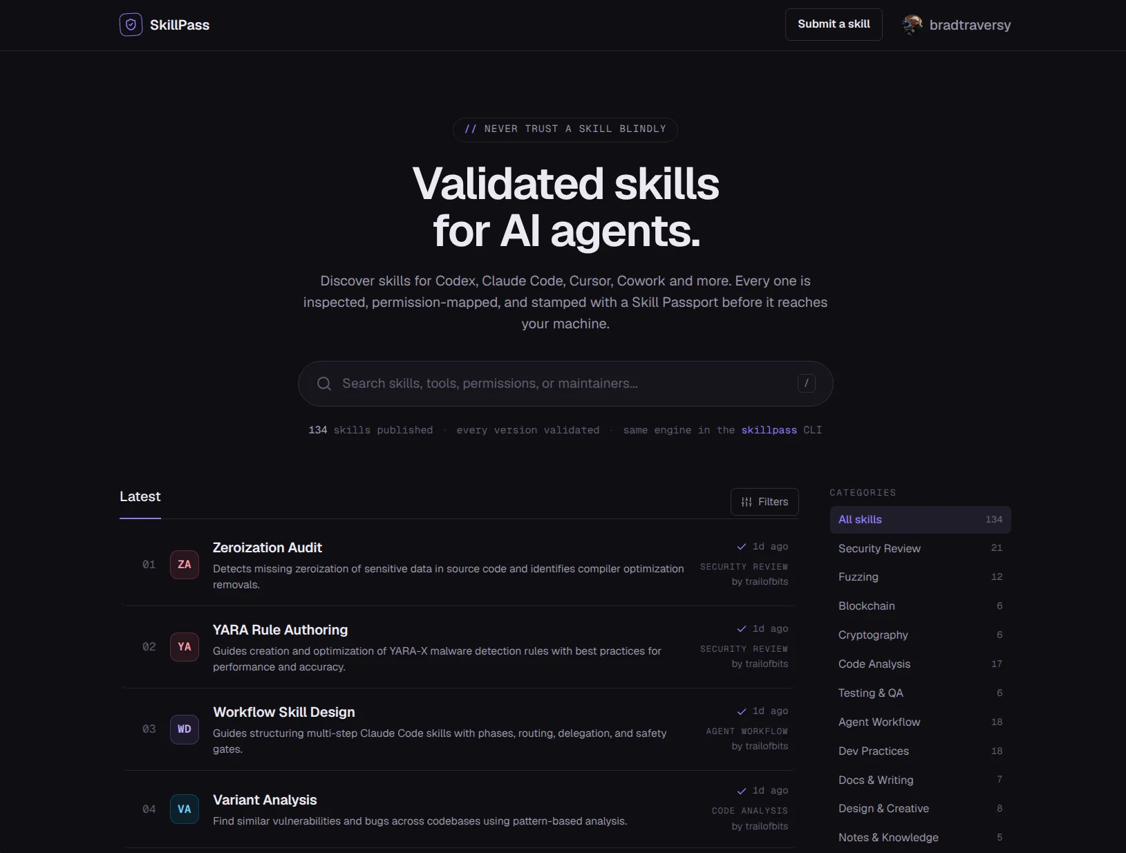Click the Variant Analysis description text
The width and height of the screenshot is (1126, 853).
tap(420, 821)
